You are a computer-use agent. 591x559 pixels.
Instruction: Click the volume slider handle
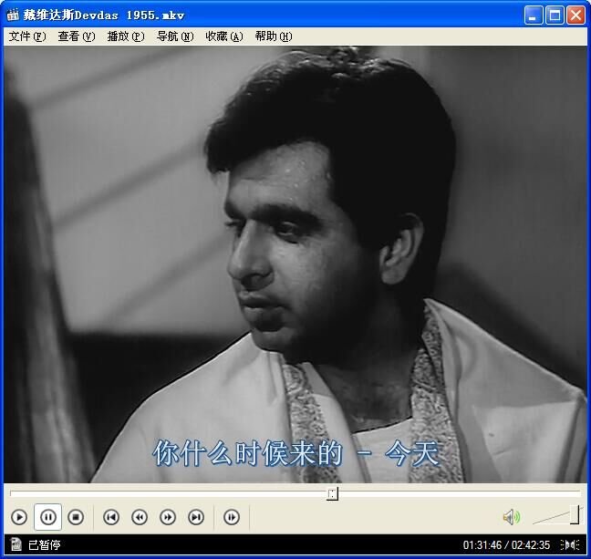click(x=575, y=515)
